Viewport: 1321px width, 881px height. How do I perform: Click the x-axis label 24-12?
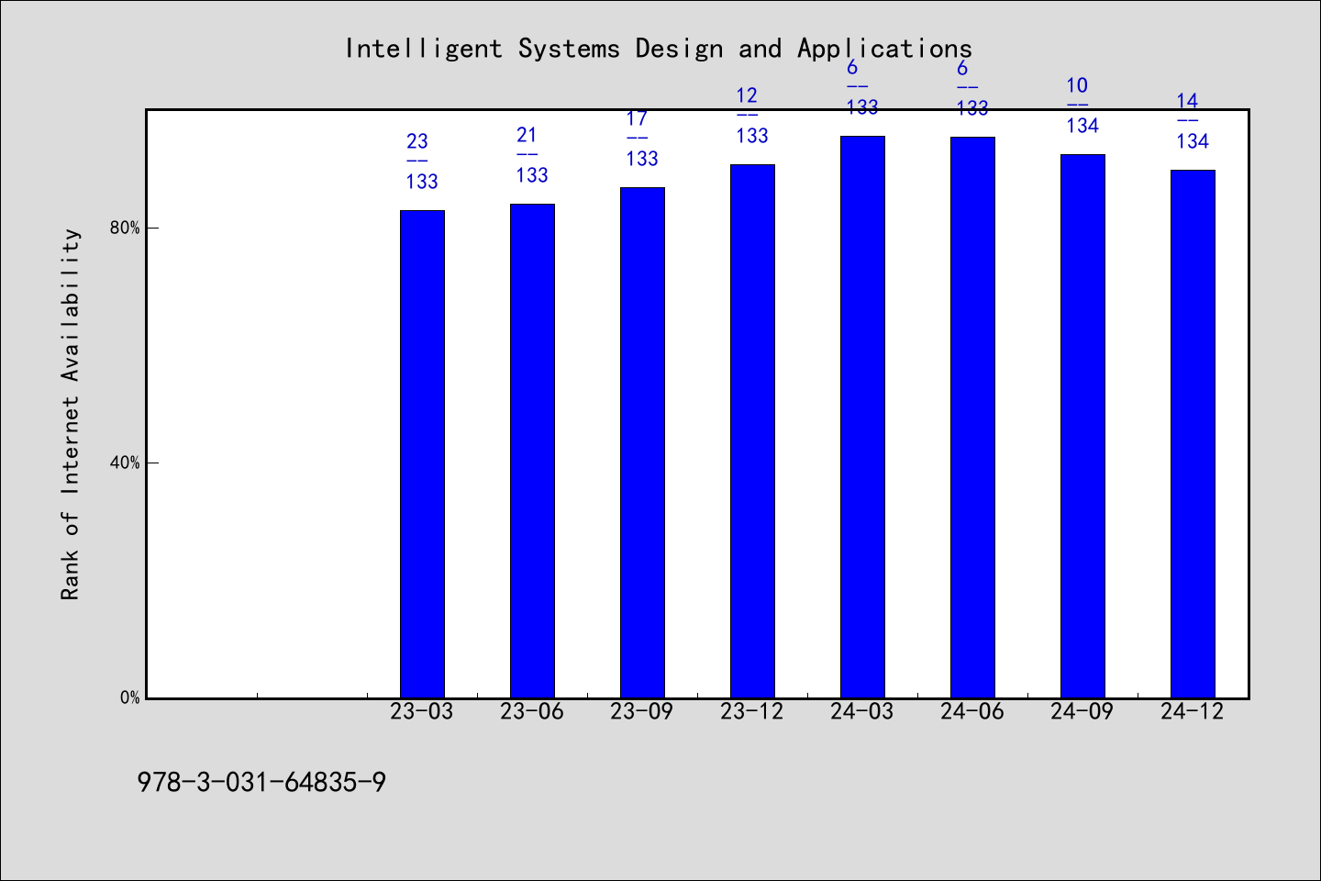pyautogui.click(x=1193, y=711)
